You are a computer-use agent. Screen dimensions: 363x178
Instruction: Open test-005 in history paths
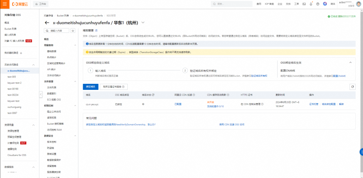(x=11, y=77)
